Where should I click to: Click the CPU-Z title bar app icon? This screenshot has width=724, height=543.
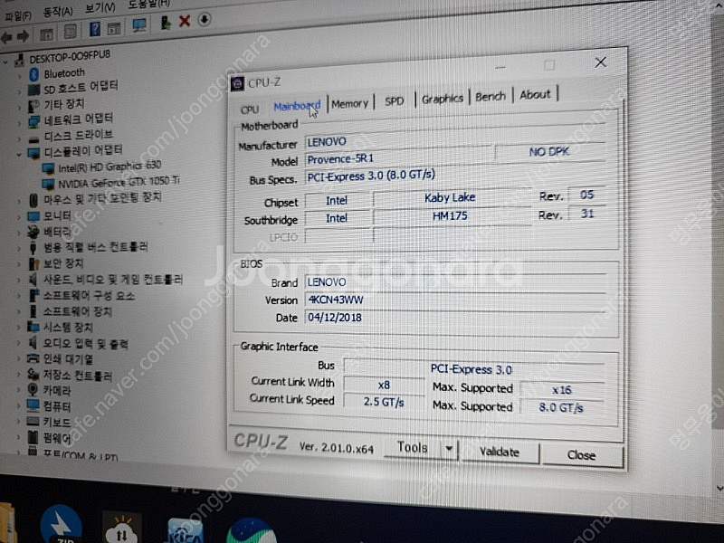pyautogui.click(x=237, y=83)
